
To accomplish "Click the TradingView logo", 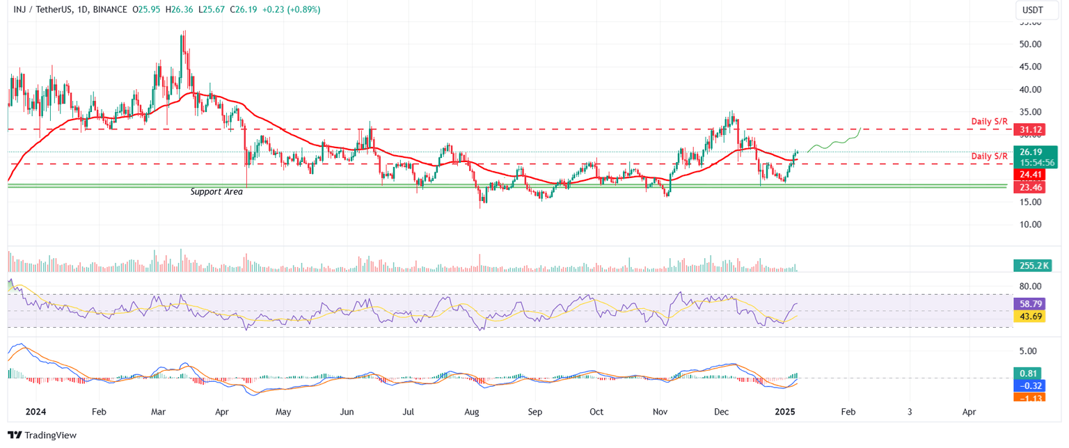I will tap(42, 435).
